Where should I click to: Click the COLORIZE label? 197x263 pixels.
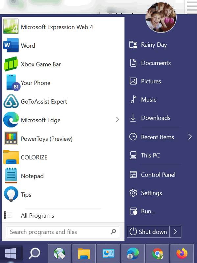point(34,157)
